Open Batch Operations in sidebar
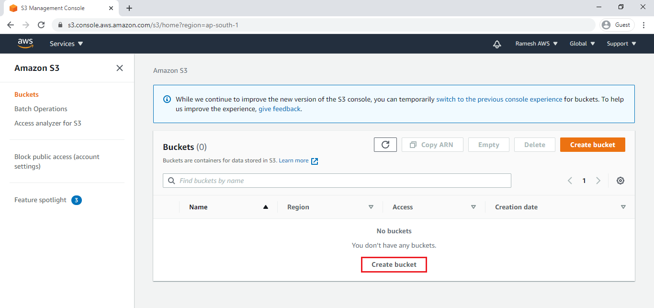This screenshot has height=308, width=654. pyautogui.click(x=41, y=109)
